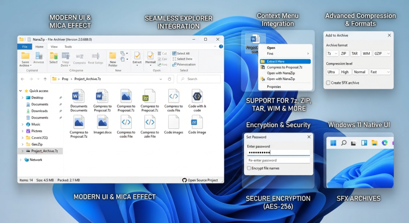Select WIM archive format

[x=366, y=53]
